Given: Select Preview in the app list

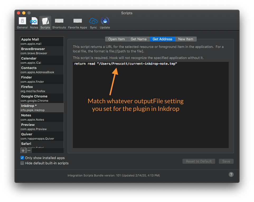Looking at the screenshot, I should click(42, 127).
